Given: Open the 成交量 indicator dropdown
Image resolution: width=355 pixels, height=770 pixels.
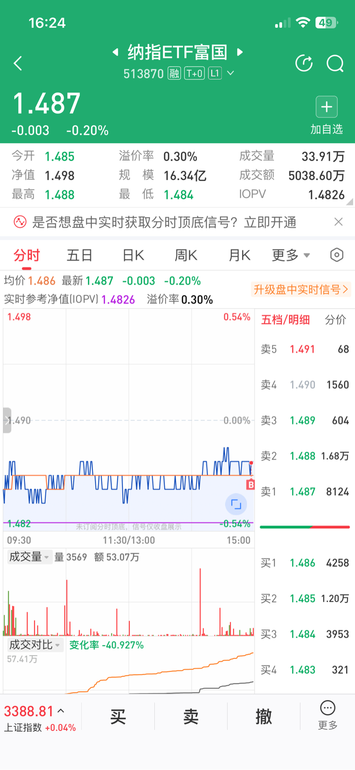Looking at the screenshot, I should (29, 557).
